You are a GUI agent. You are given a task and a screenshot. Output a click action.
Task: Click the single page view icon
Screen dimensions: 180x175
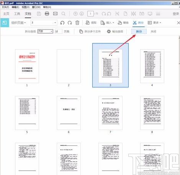pyautogui.click(x=126, y=13)
